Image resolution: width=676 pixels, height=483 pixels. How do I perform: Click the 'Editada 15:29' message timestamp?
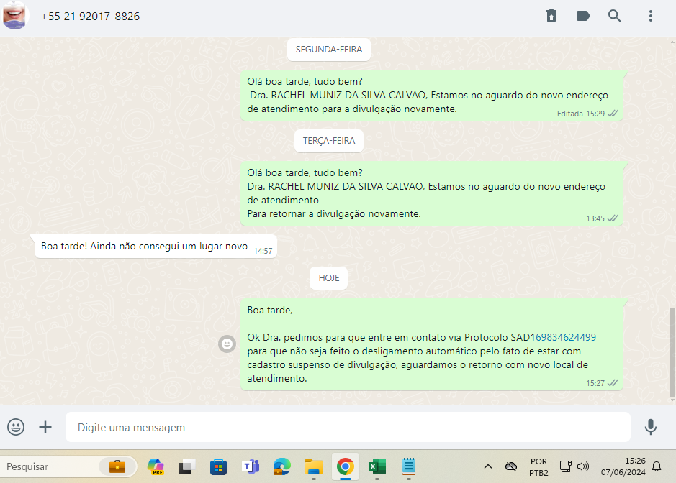pos(581,114)
